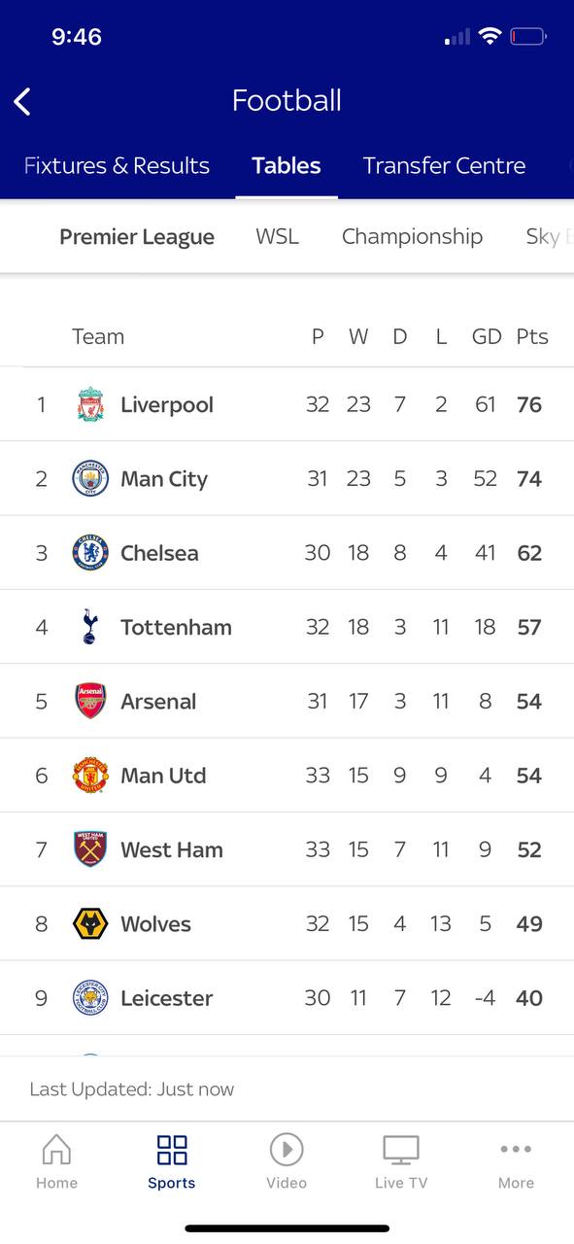This screenshot has width=574, height=1244.
Task: Switch to Fixtures & Results tab
Action: tap(117, 165)
